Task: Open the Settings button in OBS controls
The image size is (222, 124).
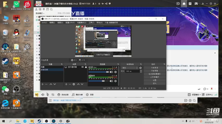Action: [x=155, y=80]
